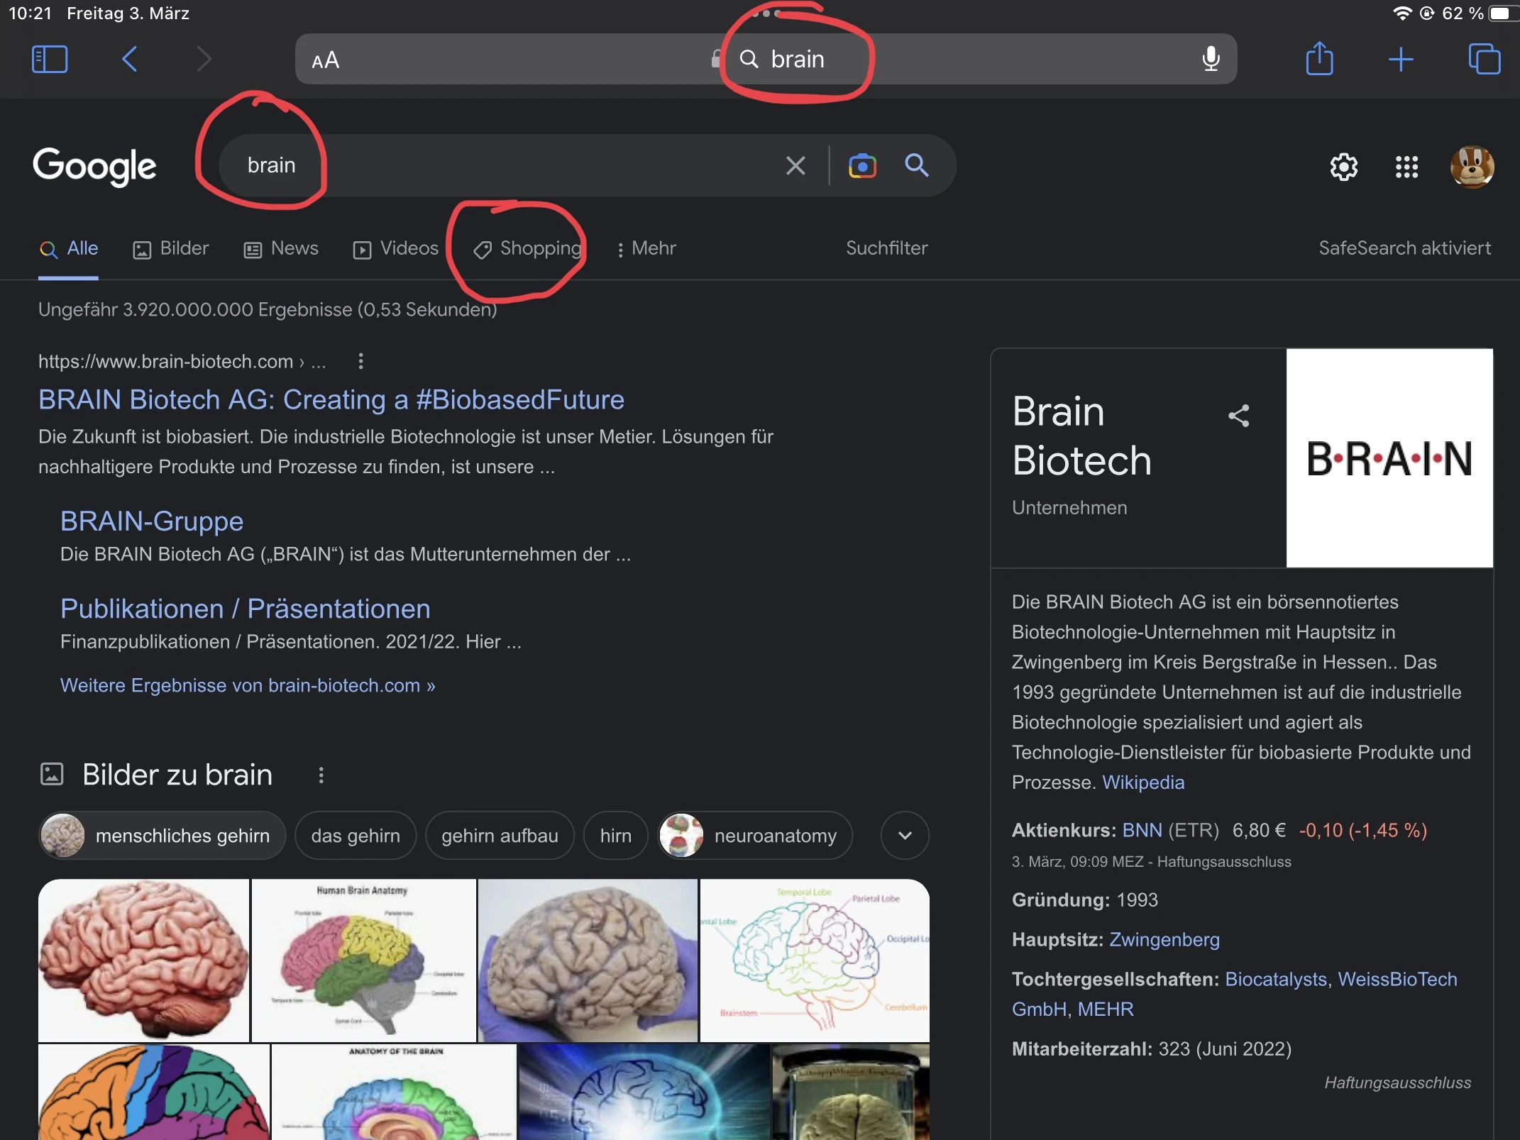This screenshot has width=1520, height=1140.
Task: Open the Safari sidebar icon
Action: (48, 59)
